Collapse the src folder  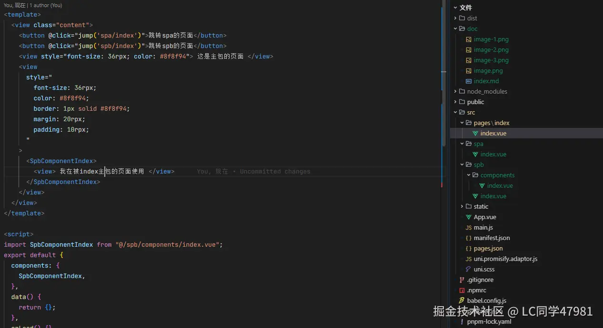coord(455,112)
